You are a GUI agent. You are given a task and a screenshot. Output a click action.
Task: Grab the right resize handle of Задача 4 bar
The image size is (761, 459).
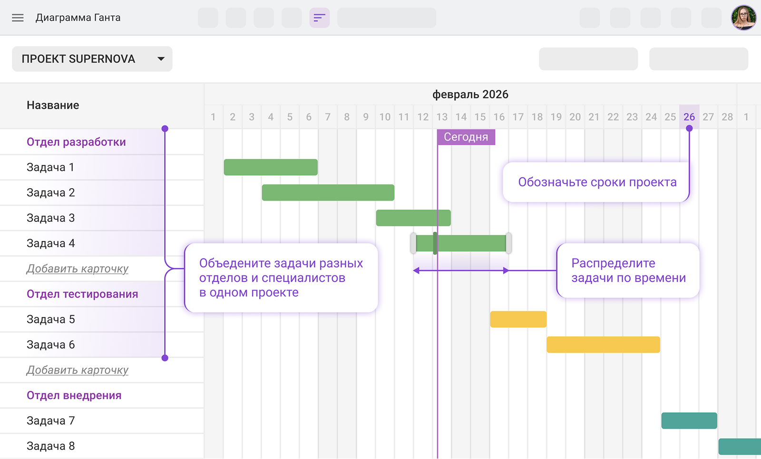[x=508, y=243]
